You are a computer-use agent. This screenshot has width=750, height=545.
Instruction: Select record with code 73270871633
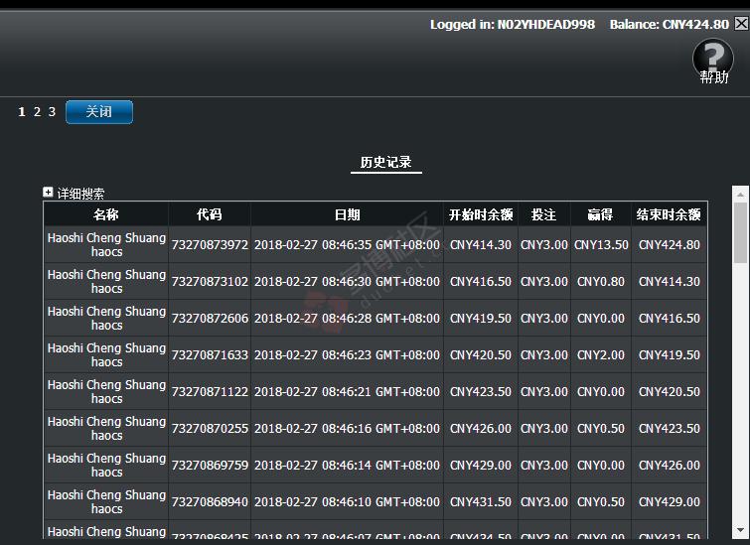click(x=210, y=355)
